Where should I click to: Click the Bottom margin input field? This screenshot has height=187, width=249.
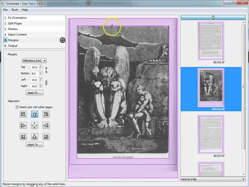[35, 73]
